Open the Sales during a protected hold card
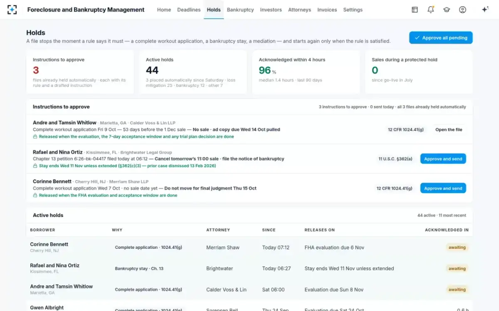 (x=419, y=72)
